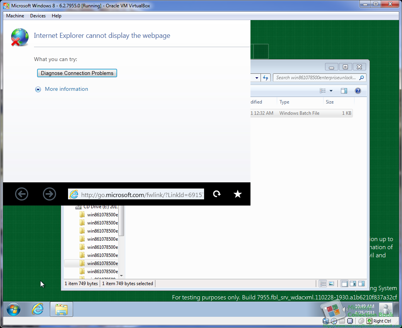Image resolution: width=402 pixels, height=328 pixels.
Task: Select the highlighted win861078500e folder
Action: (x=91, y=263)
